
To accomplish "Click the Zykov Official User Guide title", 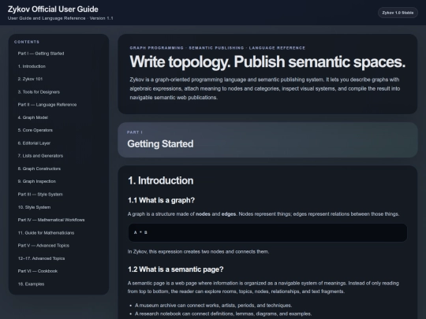I will [53, 9].
